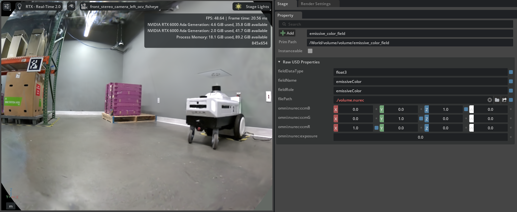Select the Stage tab
The width and height of the screenshot is (517, 212).
[283, 4]
